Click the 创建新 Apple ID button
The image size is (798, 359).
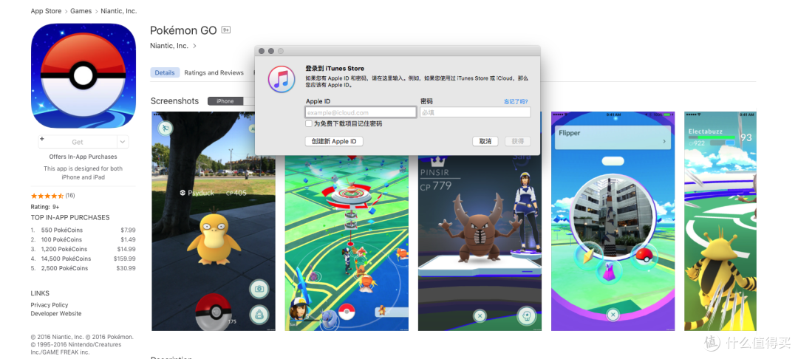click(x=334, y=141)
